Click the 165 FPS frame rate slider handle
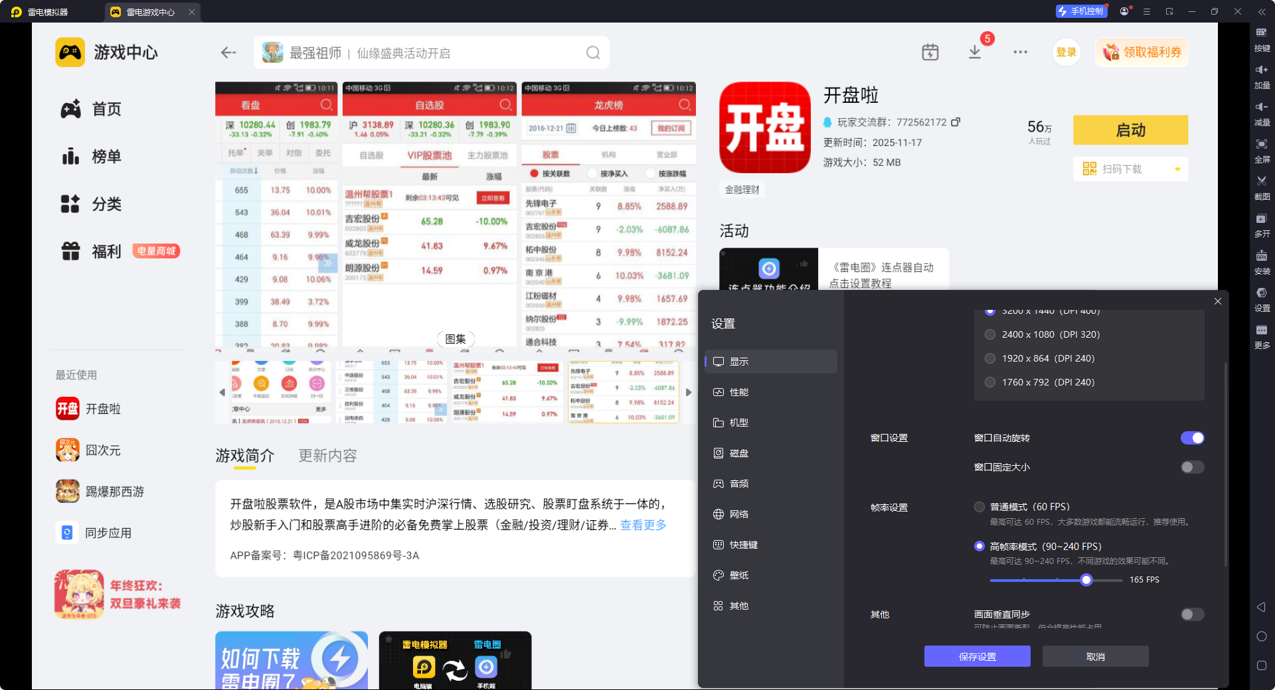The image size is (1275, 690). [1086, 580]
